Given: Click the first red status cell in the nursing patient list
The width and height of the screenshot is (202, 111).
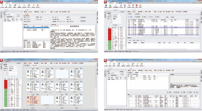Looking at the screenshot, I should point(109,29).
